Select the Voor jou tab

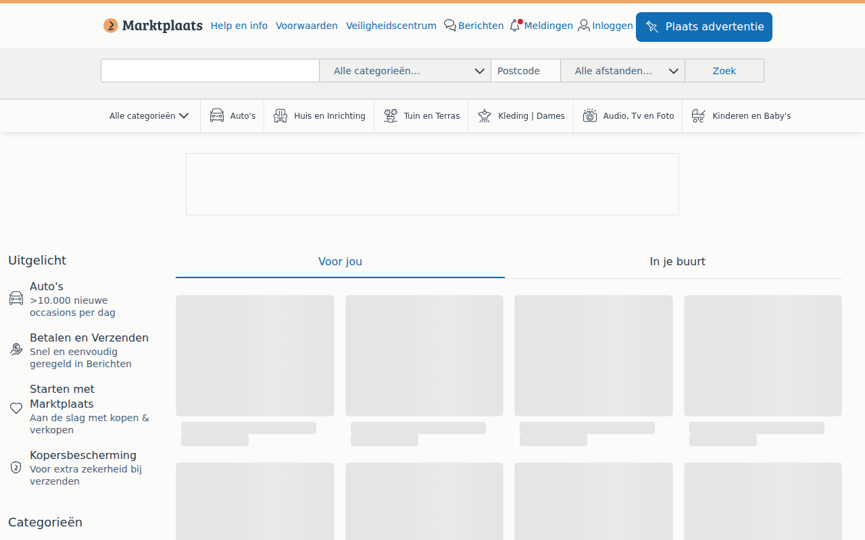tap(340, 262)
